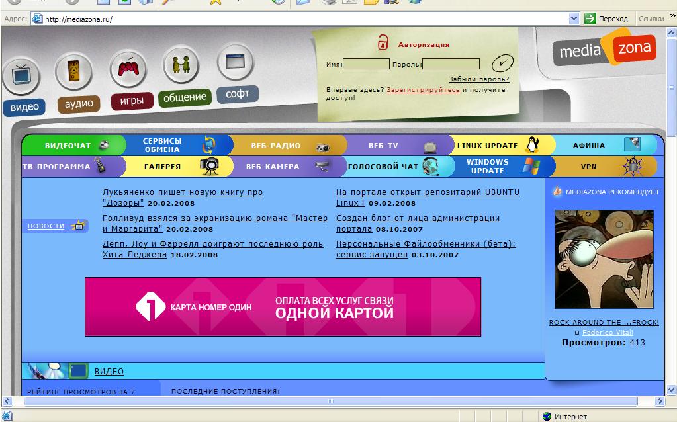Click the web-TV television icon
Image resolution: width=677 pixels, height=422 pixels.
(430, 148)
